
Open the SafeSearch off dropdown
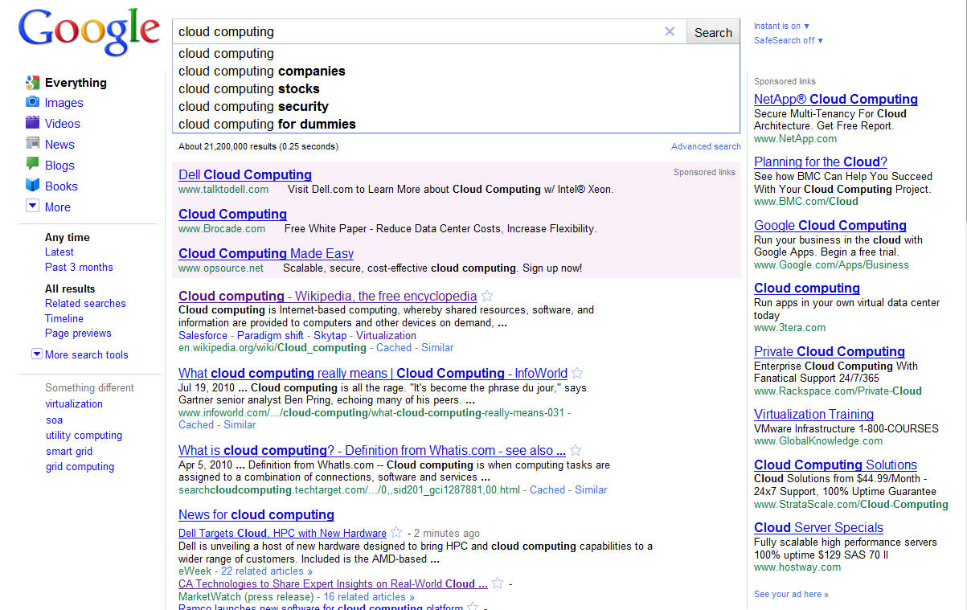point(788,40)
